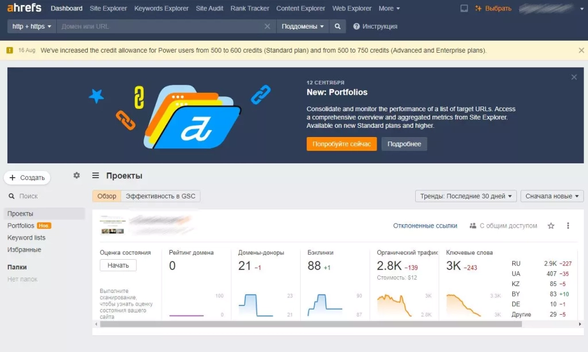This screenshot has width=588, height=352.
Task: Click Органический трафик value 2.8K
Action: tap(389, 265)
